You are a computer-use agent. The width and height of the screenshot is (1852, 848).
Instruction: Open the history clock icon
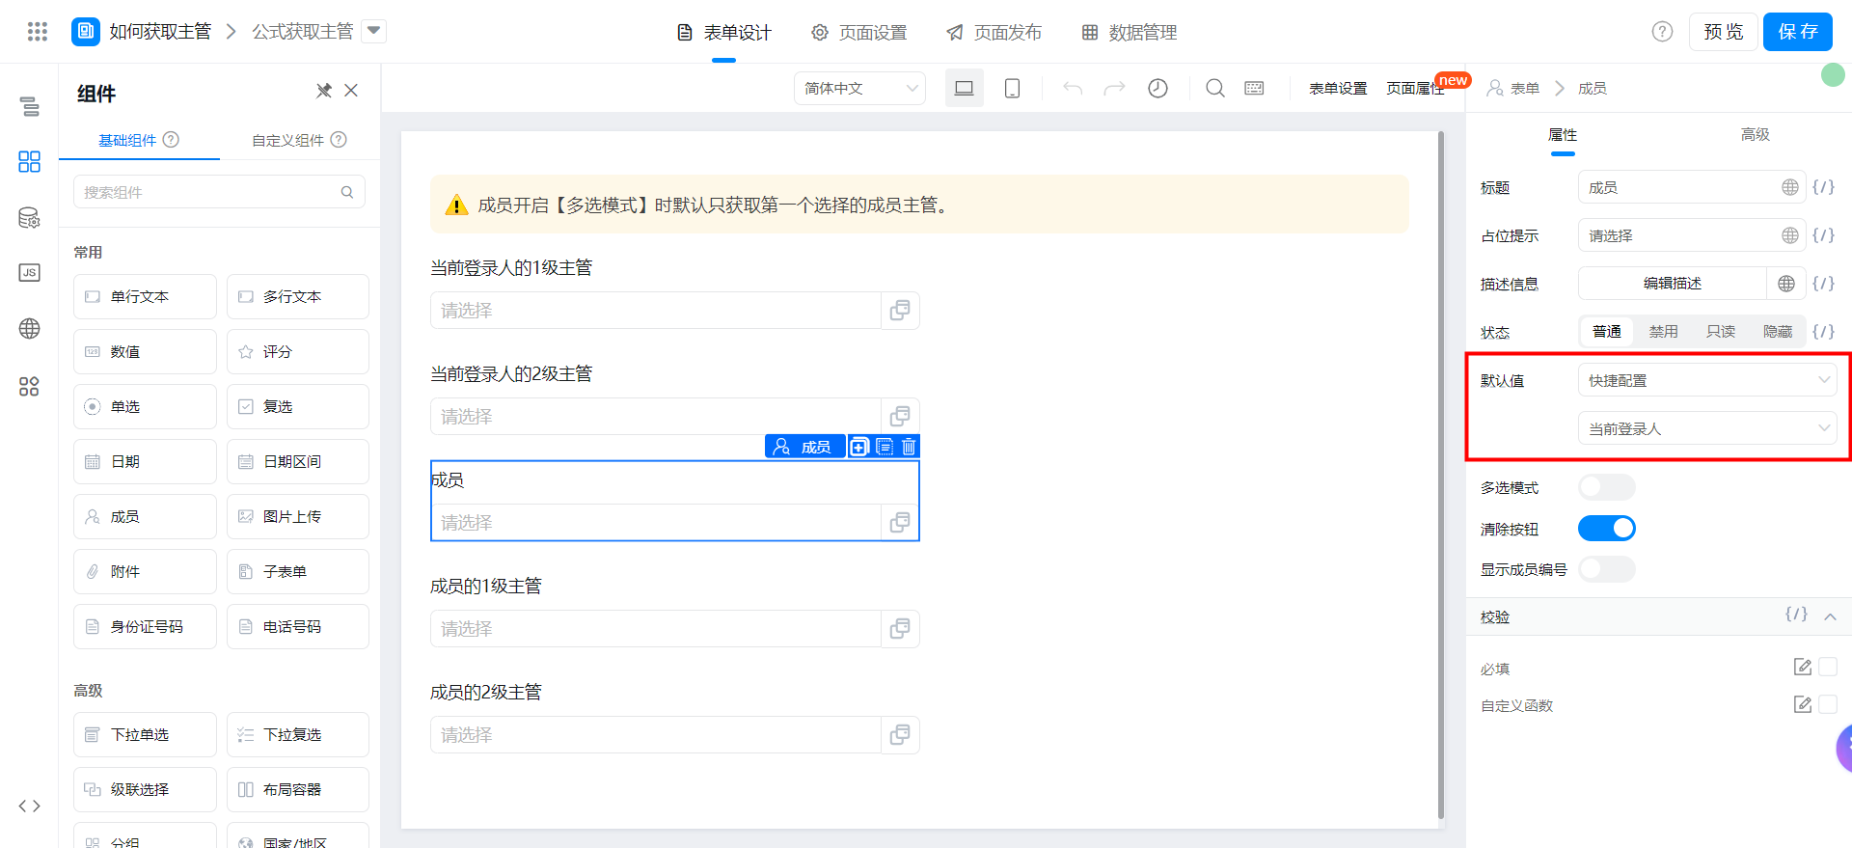click(1157, 88)
